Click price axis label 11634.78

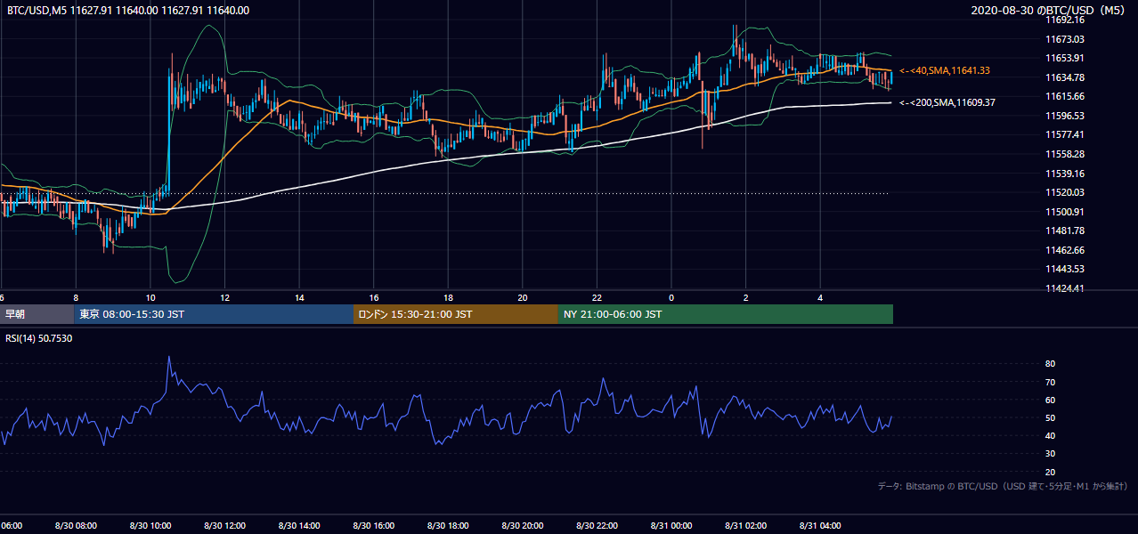(x=1065, y=77)
